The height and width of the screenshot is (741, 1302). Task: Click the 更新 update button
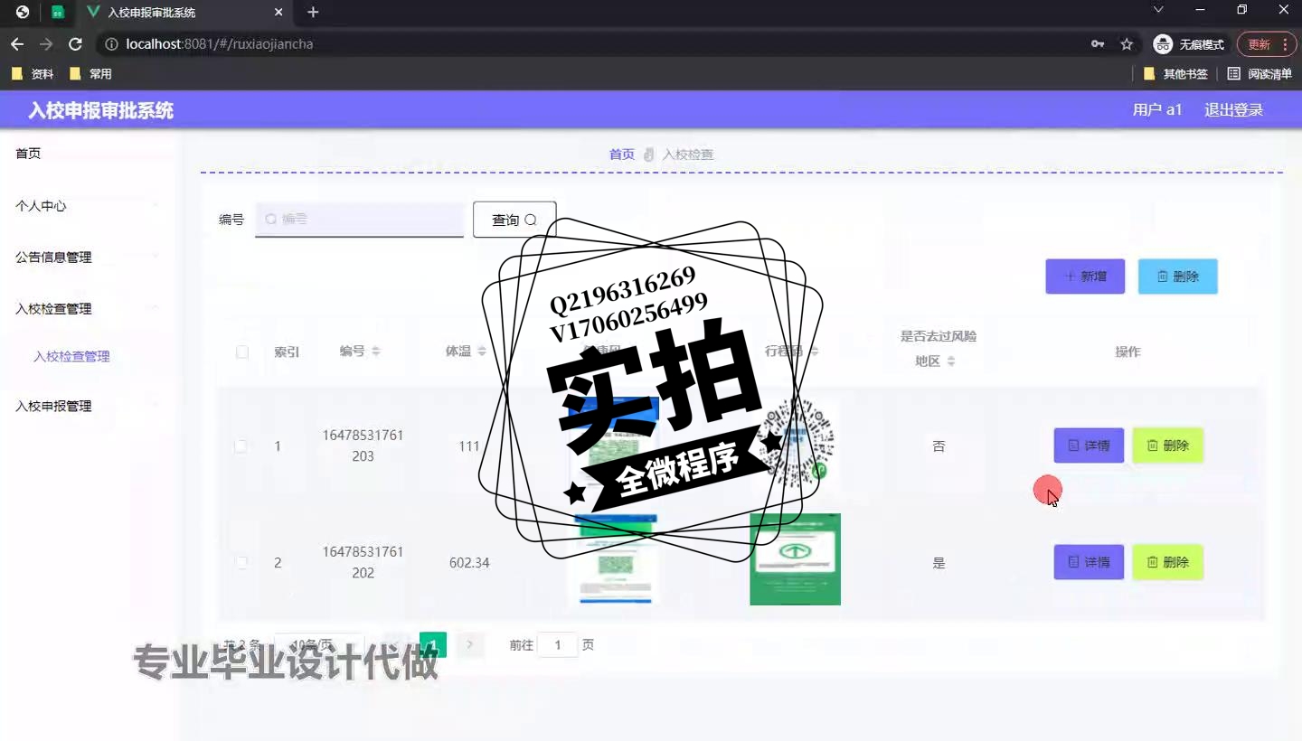(1259, 43)
